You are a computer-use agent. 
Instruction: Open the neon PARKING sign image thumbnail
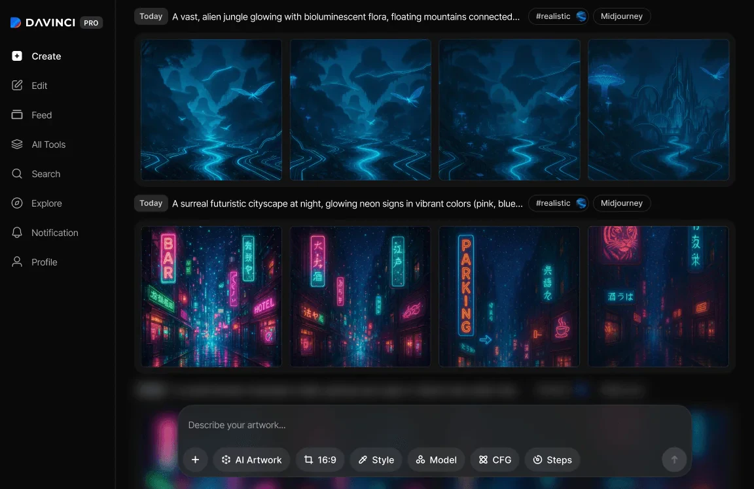(x=509, y=296)
